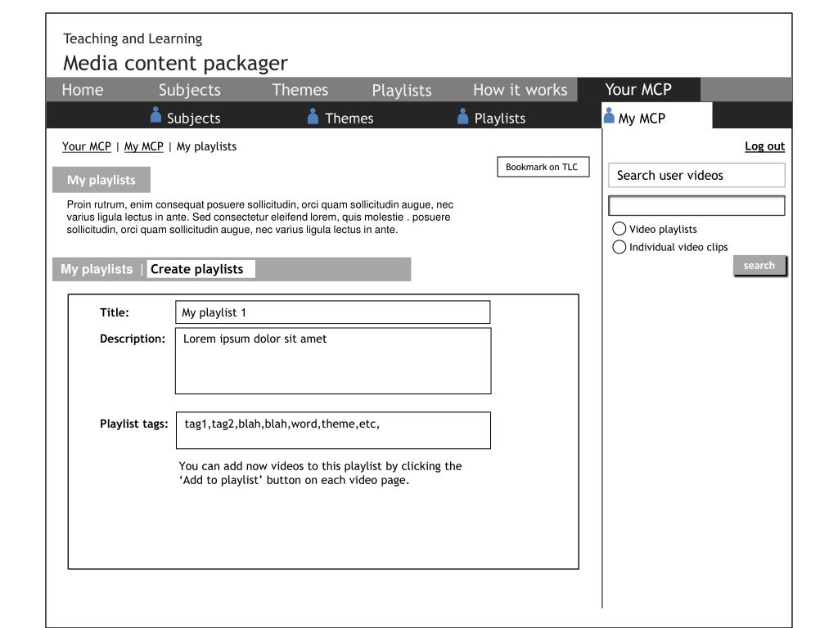The width and height of the screenshot is (838, 628).
Task: Switch to the My playlists section tab
Action: point(97,269)
